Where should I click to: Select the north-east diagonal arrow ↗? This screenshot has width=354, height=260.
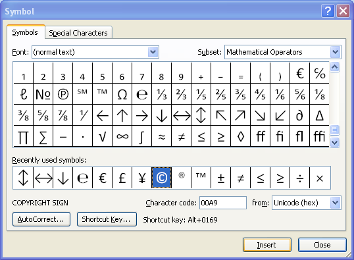[x=240, y=115]
